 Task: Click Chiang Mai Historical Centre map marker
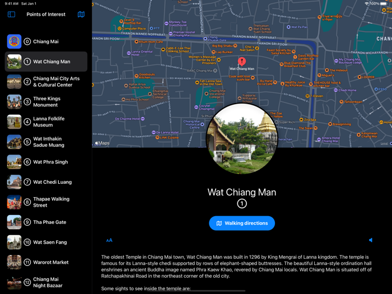pyautogui.click(x=202, y=124)
